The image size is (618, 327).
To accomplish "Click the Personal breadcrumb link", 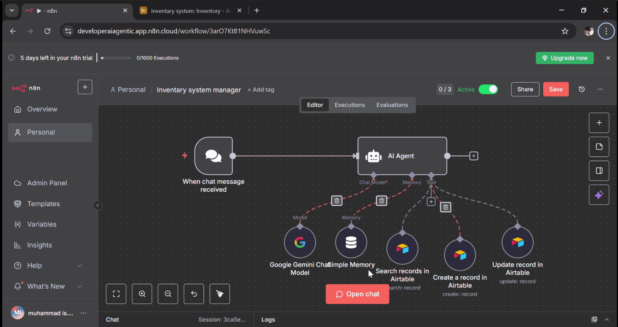I will tap(128, 90).
